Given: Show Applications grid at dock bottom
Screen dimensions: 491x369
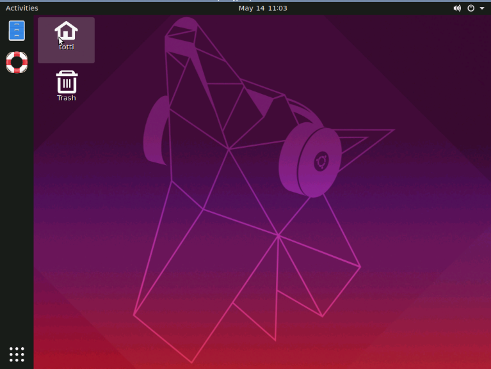Looking at the screenshot, I should (17, 354).
